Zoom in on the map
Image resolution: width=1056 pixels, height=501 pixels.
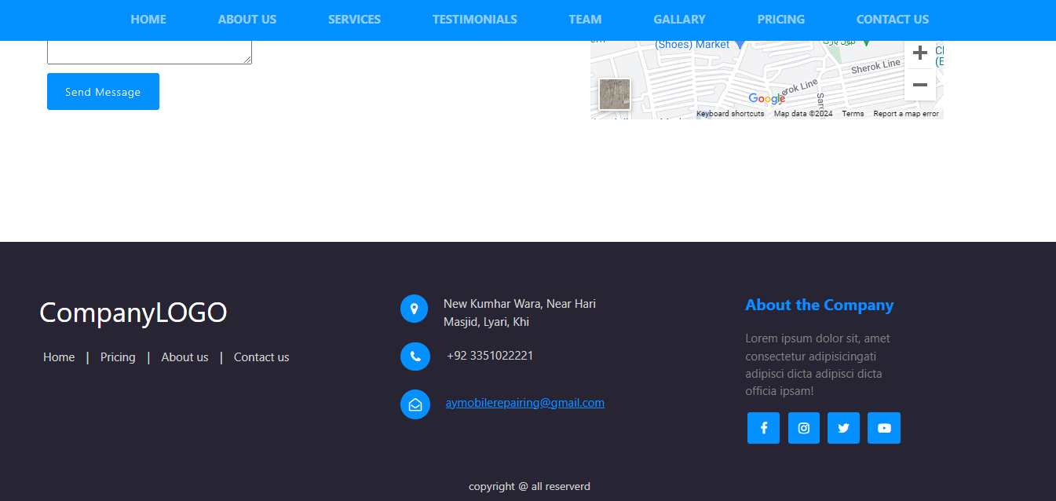919,53
